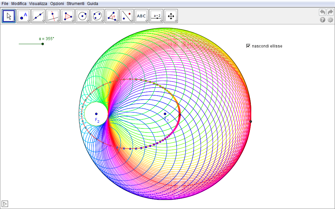Expand the Line tool dropdown triangle

43,21
